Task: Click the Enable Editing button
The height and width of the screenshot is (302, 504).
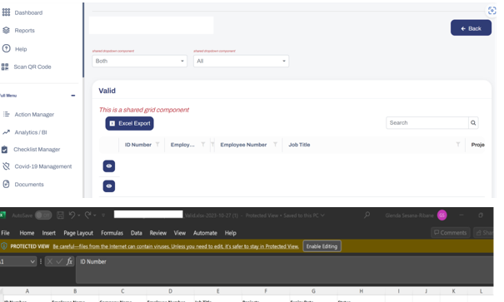Action: click(x=322, y=246)
